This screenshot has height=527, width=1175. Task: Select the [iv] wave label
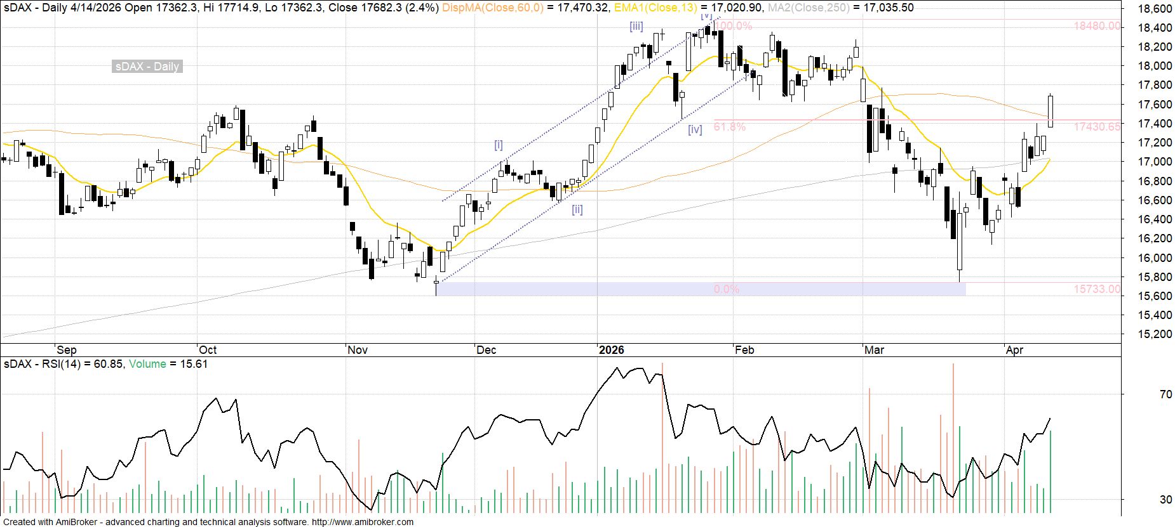(x=695, y=129)
